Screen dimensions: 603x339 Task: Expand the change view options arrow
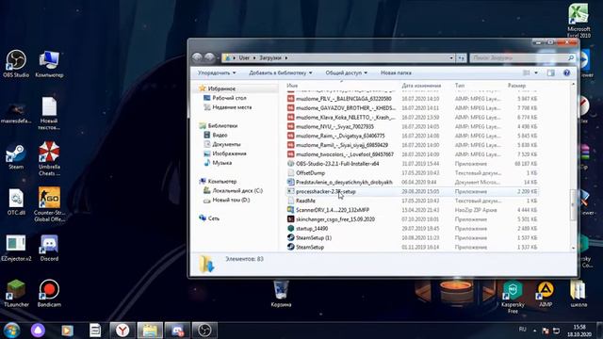pyautogui.click(x=536, y=73)
